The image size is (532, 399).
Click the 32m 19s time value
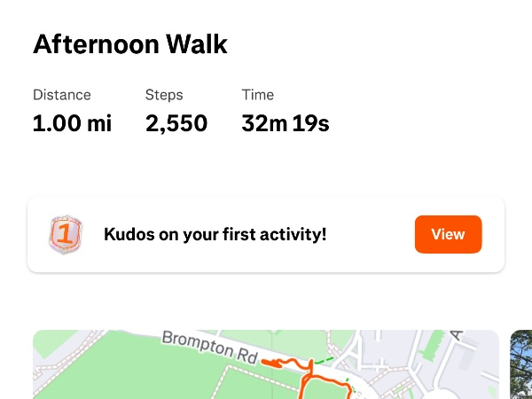tap(286, 123)
